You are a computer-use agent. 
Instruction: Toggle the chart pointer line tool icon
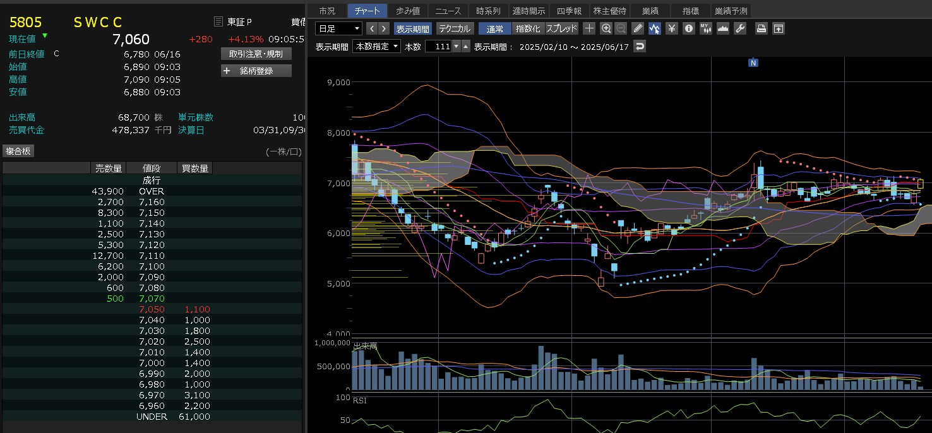655,28
